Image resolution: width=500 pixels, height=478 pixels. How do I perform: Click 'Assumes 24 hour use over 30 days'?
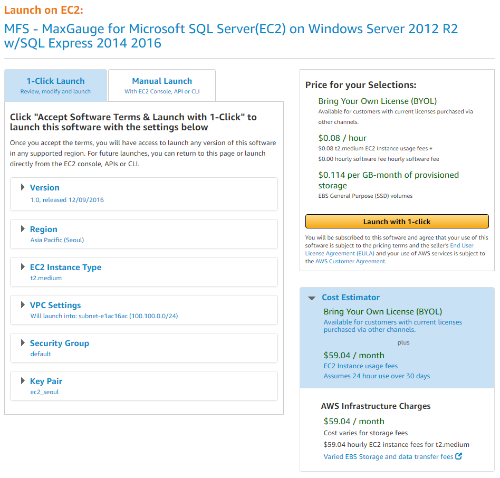[x=377, y=376]
